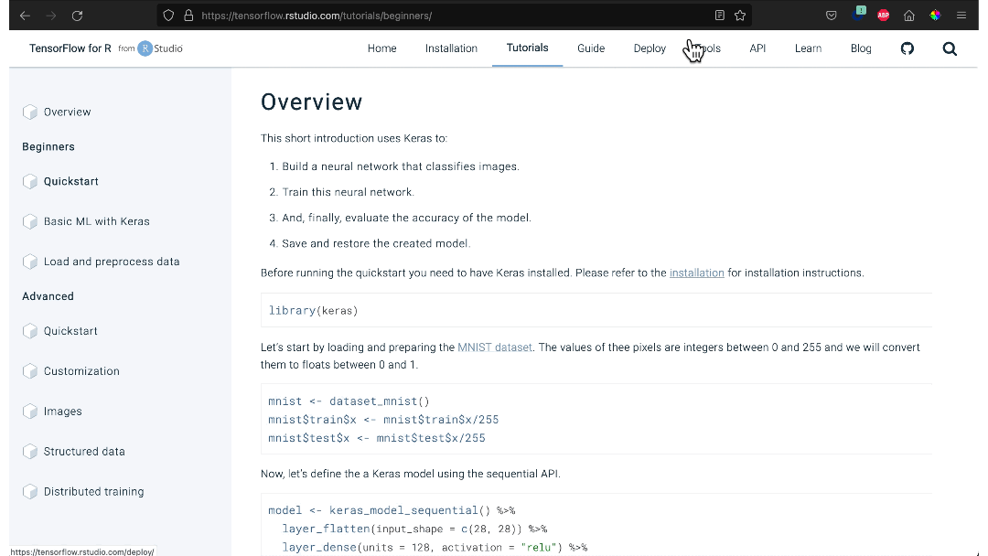
Task: Switch to the Tutorials tab
Action: point(527,48)
